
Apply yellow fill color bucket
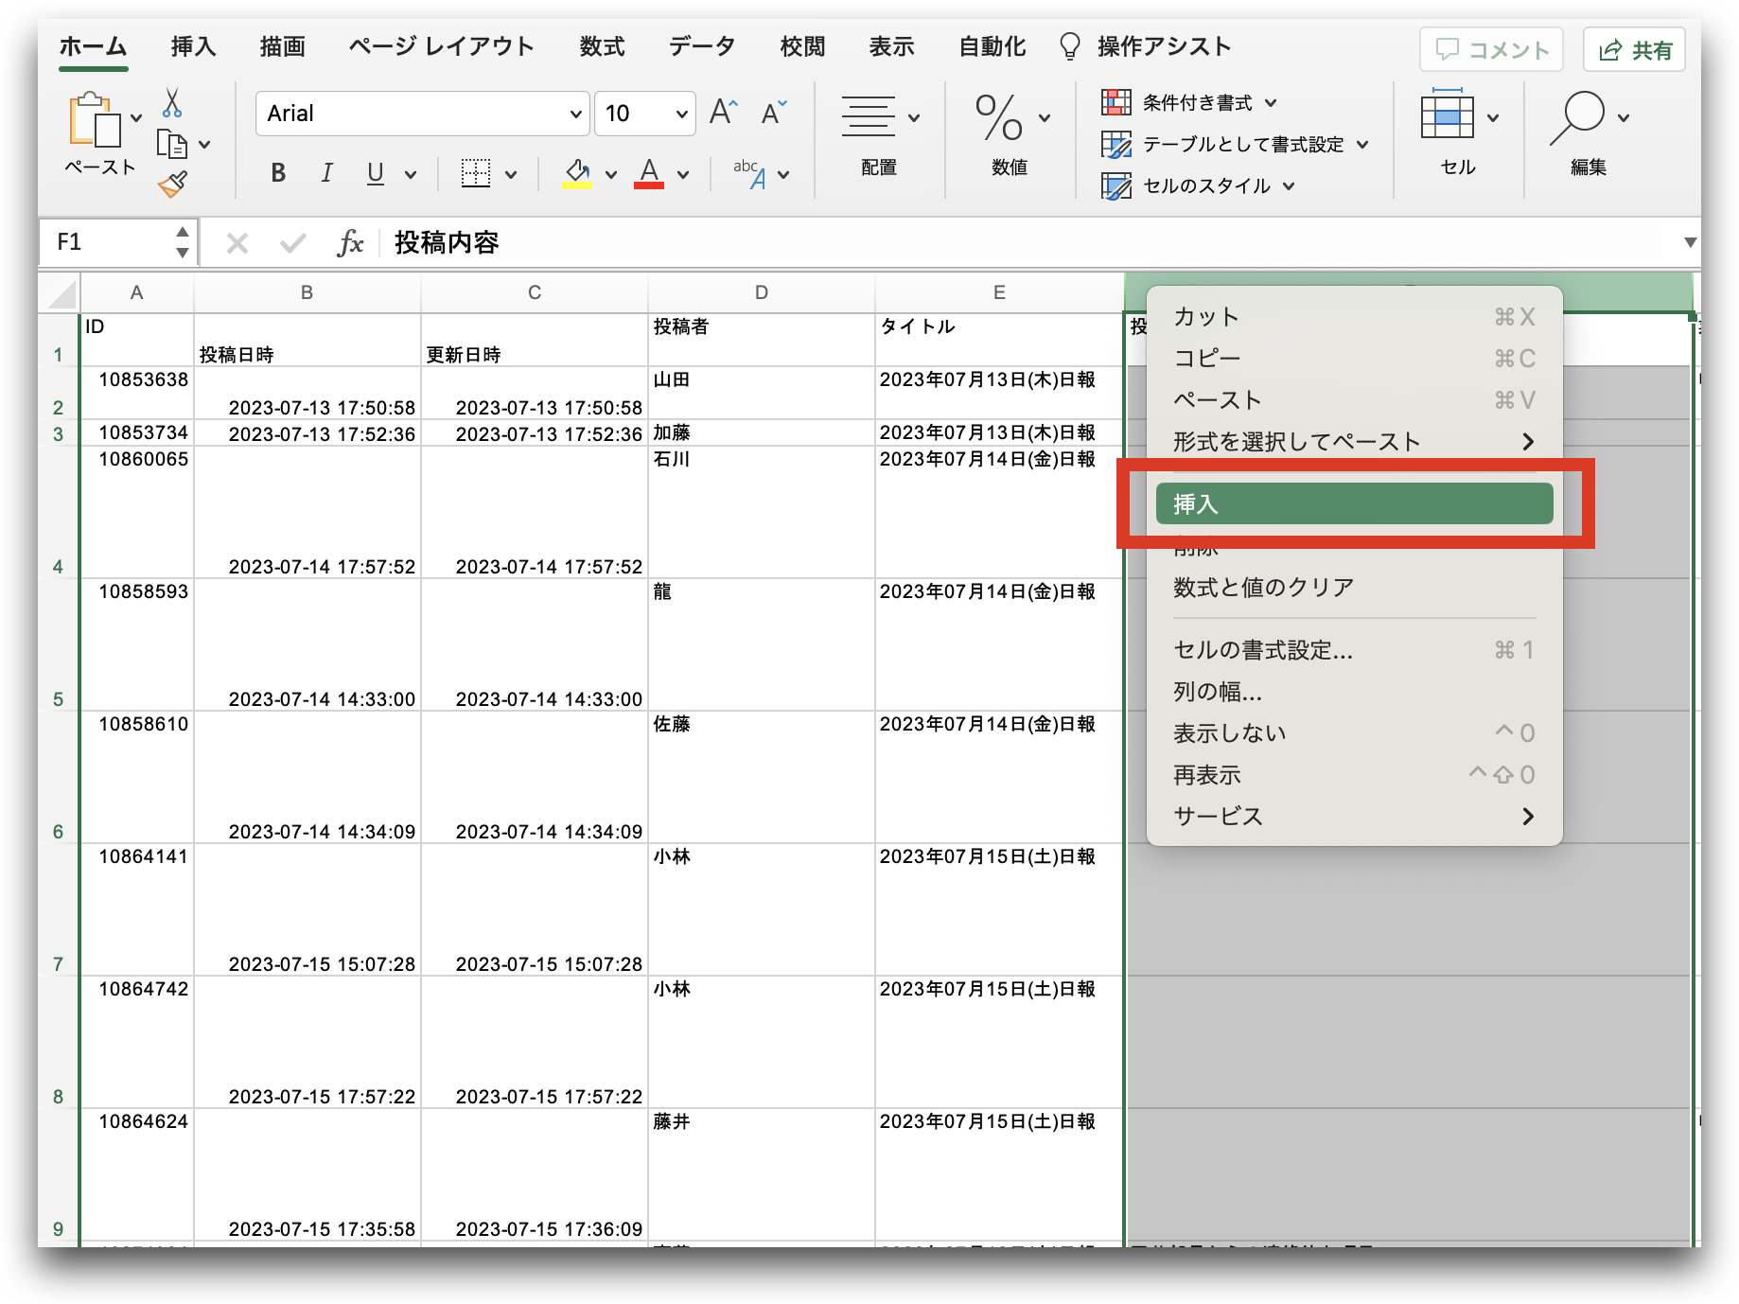click(x=577, y=173)
